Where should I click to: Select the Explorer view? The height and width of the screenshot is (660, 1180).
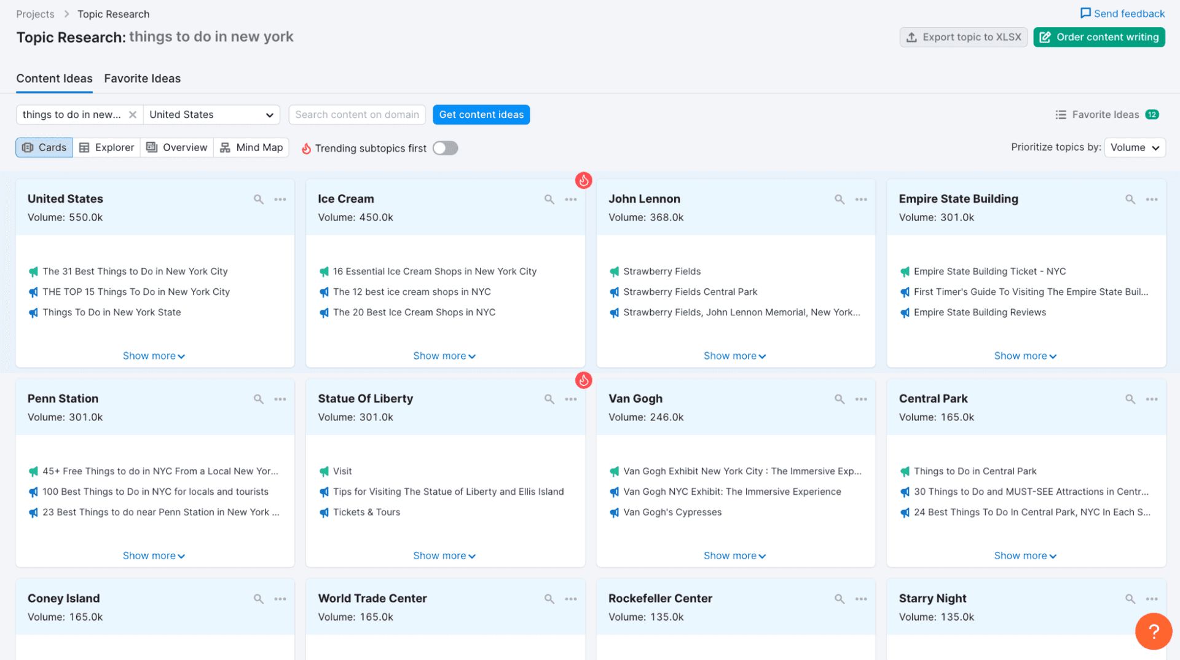coord(106,147)
